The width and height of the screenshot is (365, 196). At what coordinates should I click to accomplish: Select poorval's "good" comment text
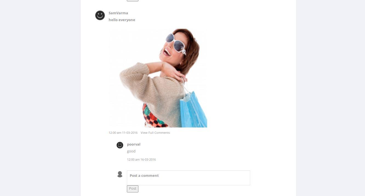click(x=131, y=151)
